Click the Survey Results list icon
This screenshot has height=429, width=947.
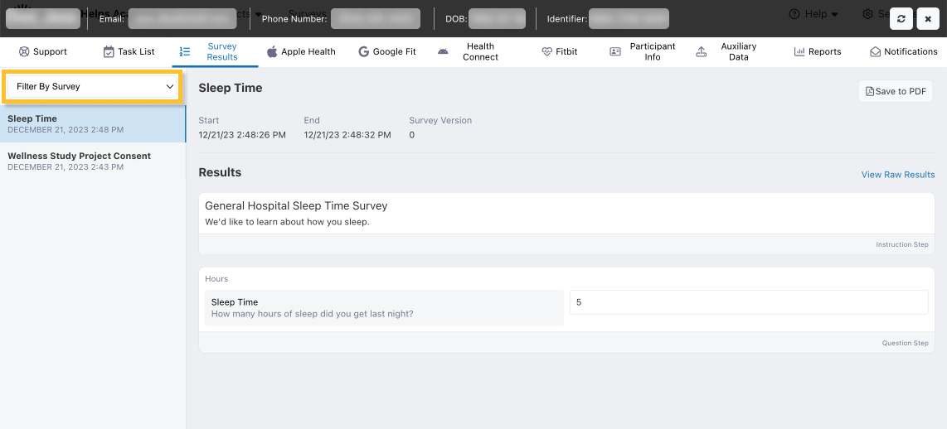coord(185,51)
